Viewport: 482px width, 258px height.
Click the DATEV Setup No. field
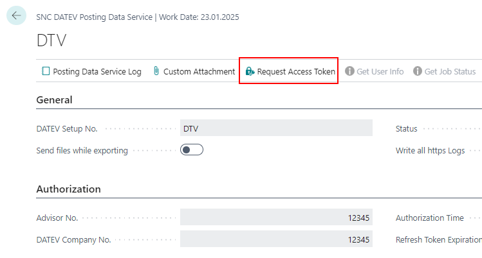pyautogui.click(x=276, y=128)
